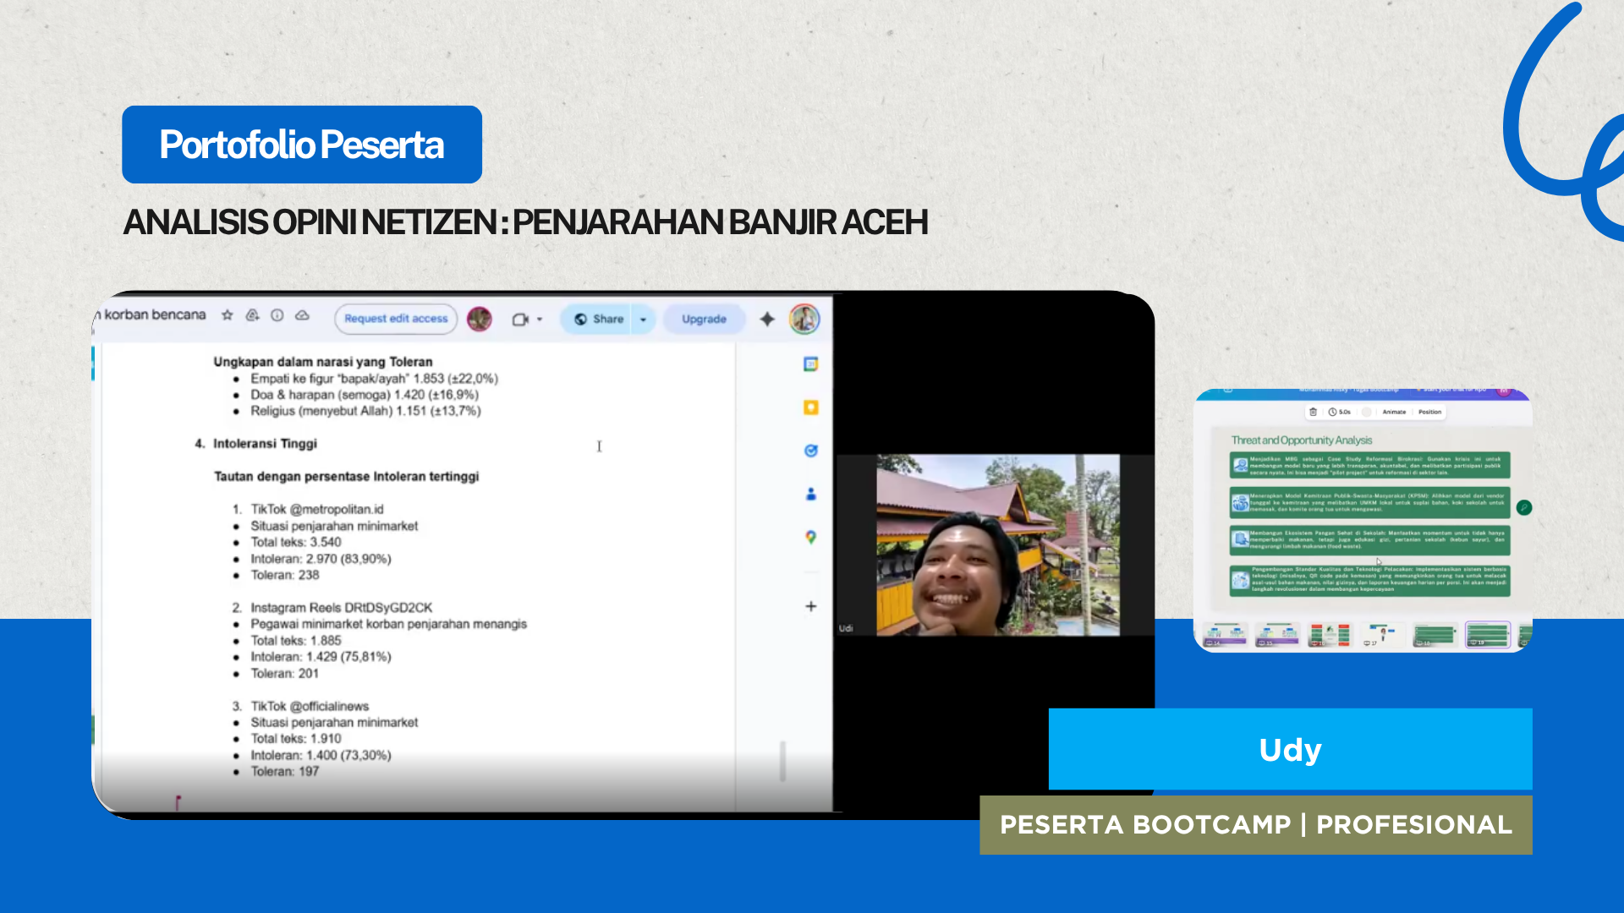1624x913 pixels.
Task: Click the clipboard icon in third green box
Action: click(1240, 539)
